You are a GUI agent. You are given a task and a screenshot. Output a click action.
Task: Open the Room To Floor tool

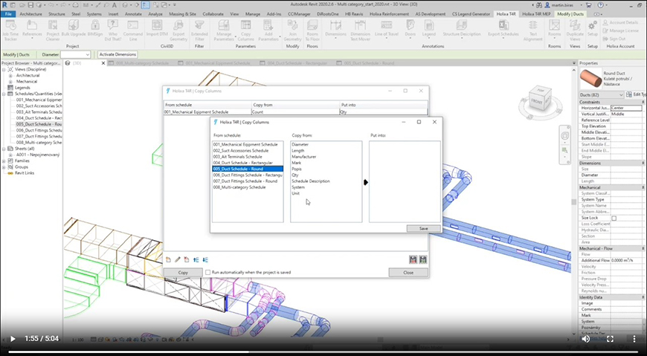tap(312, 30)
